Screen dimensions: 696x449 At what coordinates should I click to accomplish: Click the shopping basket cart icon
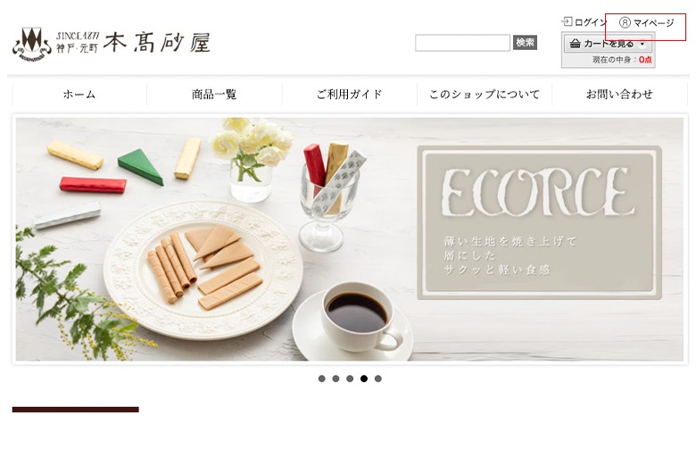point(576,44)
